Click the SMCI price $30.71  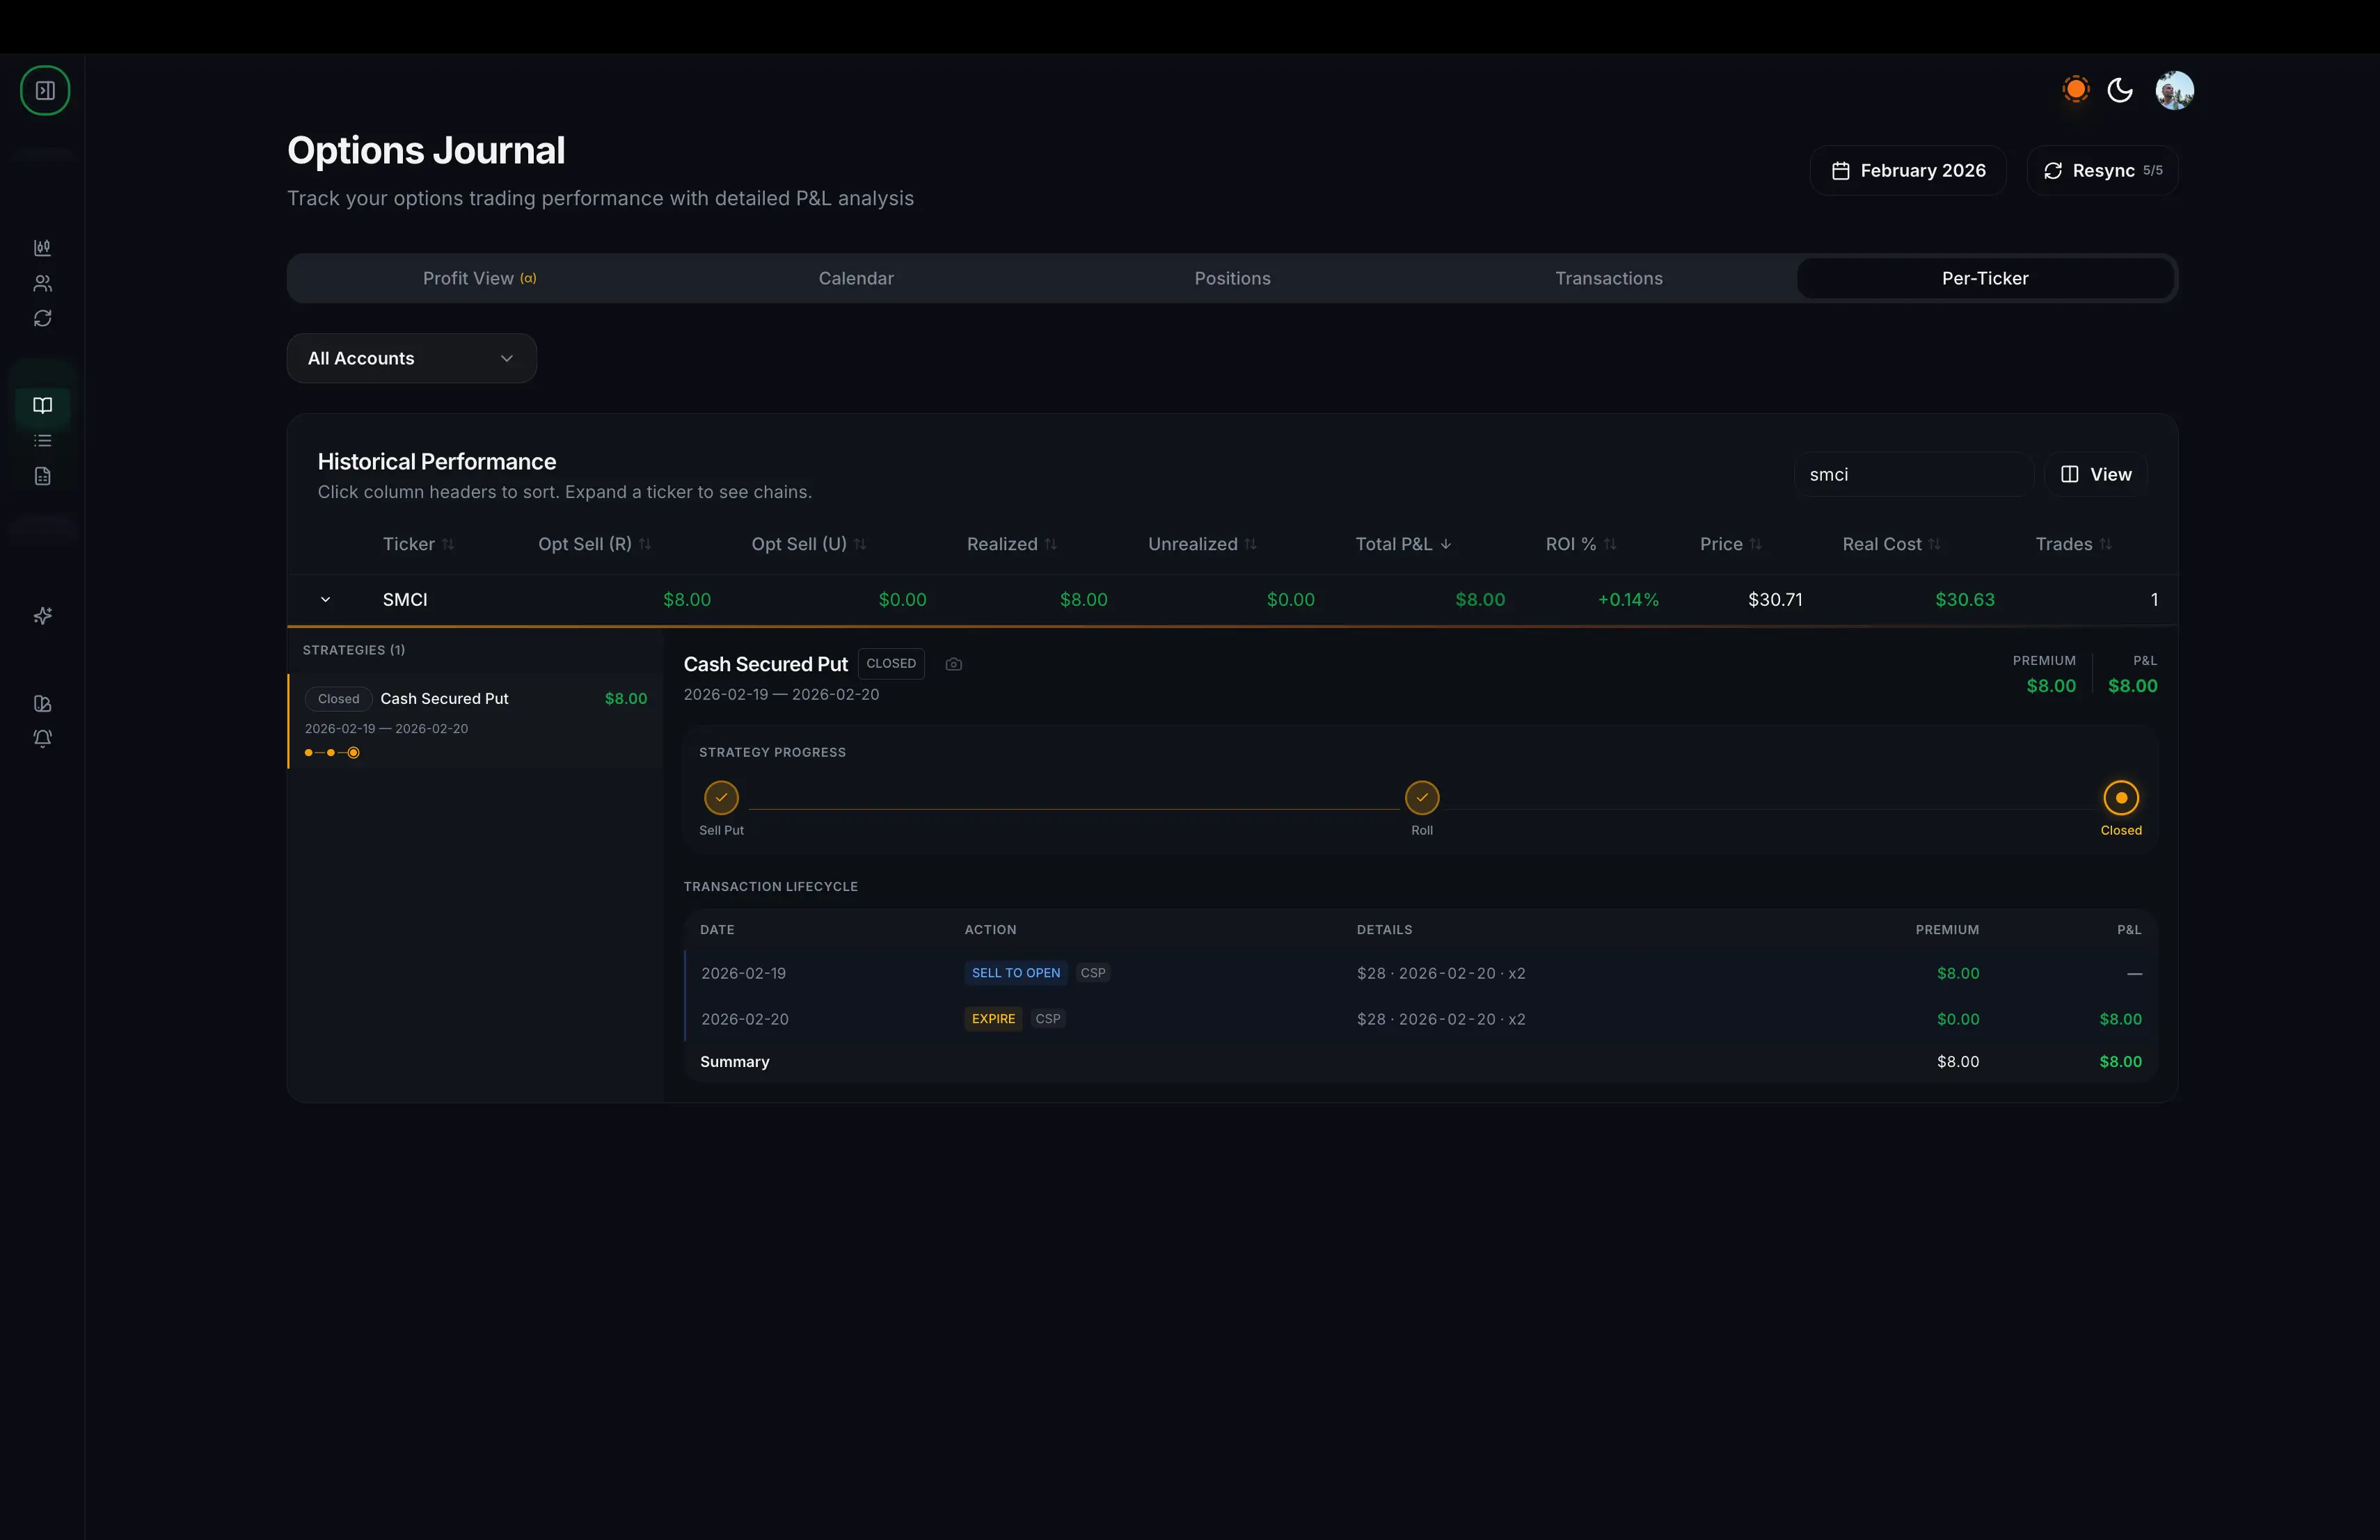coord(1775,600)
